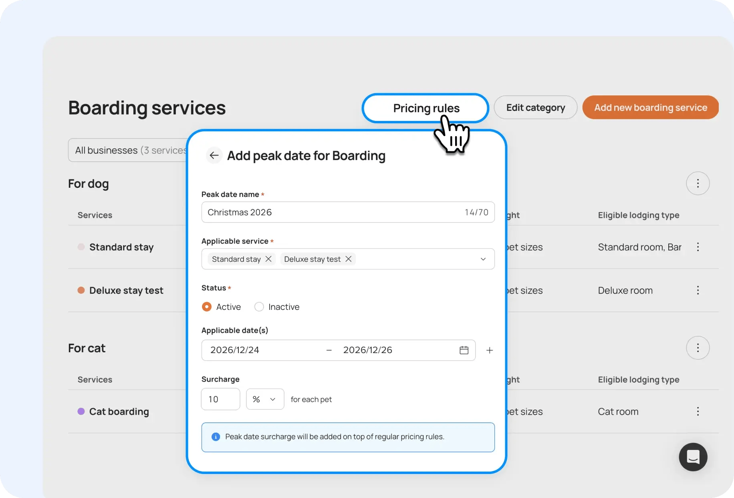Click Eligible lodging type header in cat table
Screen dimensions: 734x498
[x=639, y=380]
